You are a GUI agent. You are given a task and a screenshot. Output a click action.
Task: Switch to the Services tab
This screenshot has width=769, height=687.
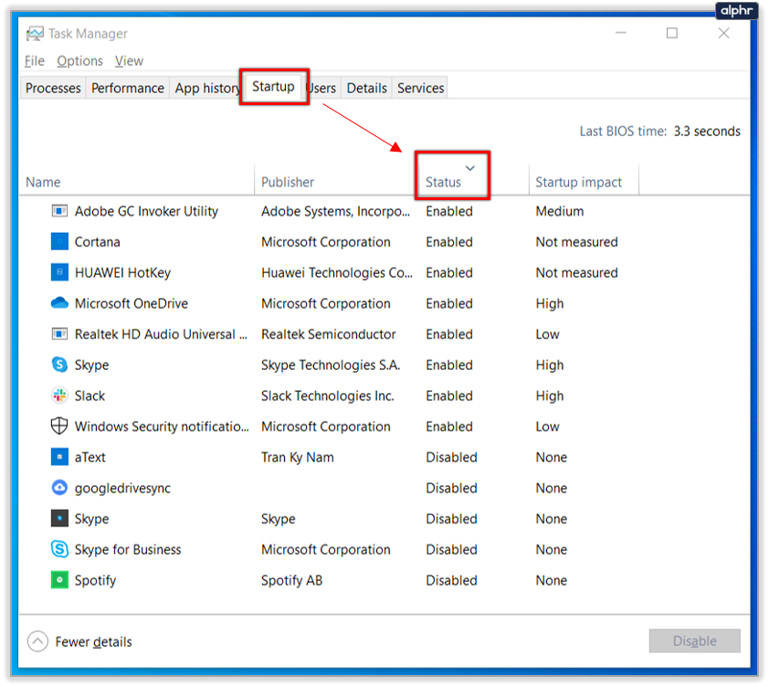point(420,88)
